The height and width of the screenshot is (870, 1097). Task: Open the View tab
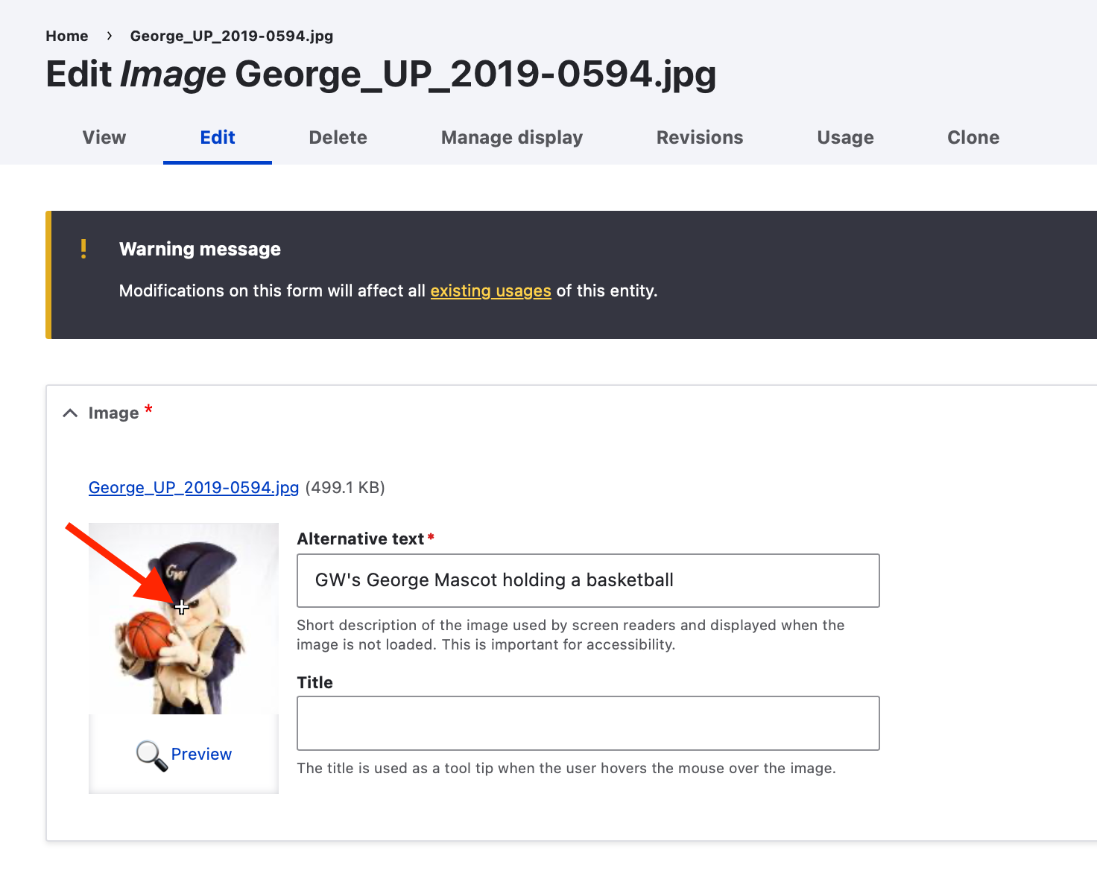point(104,138)
